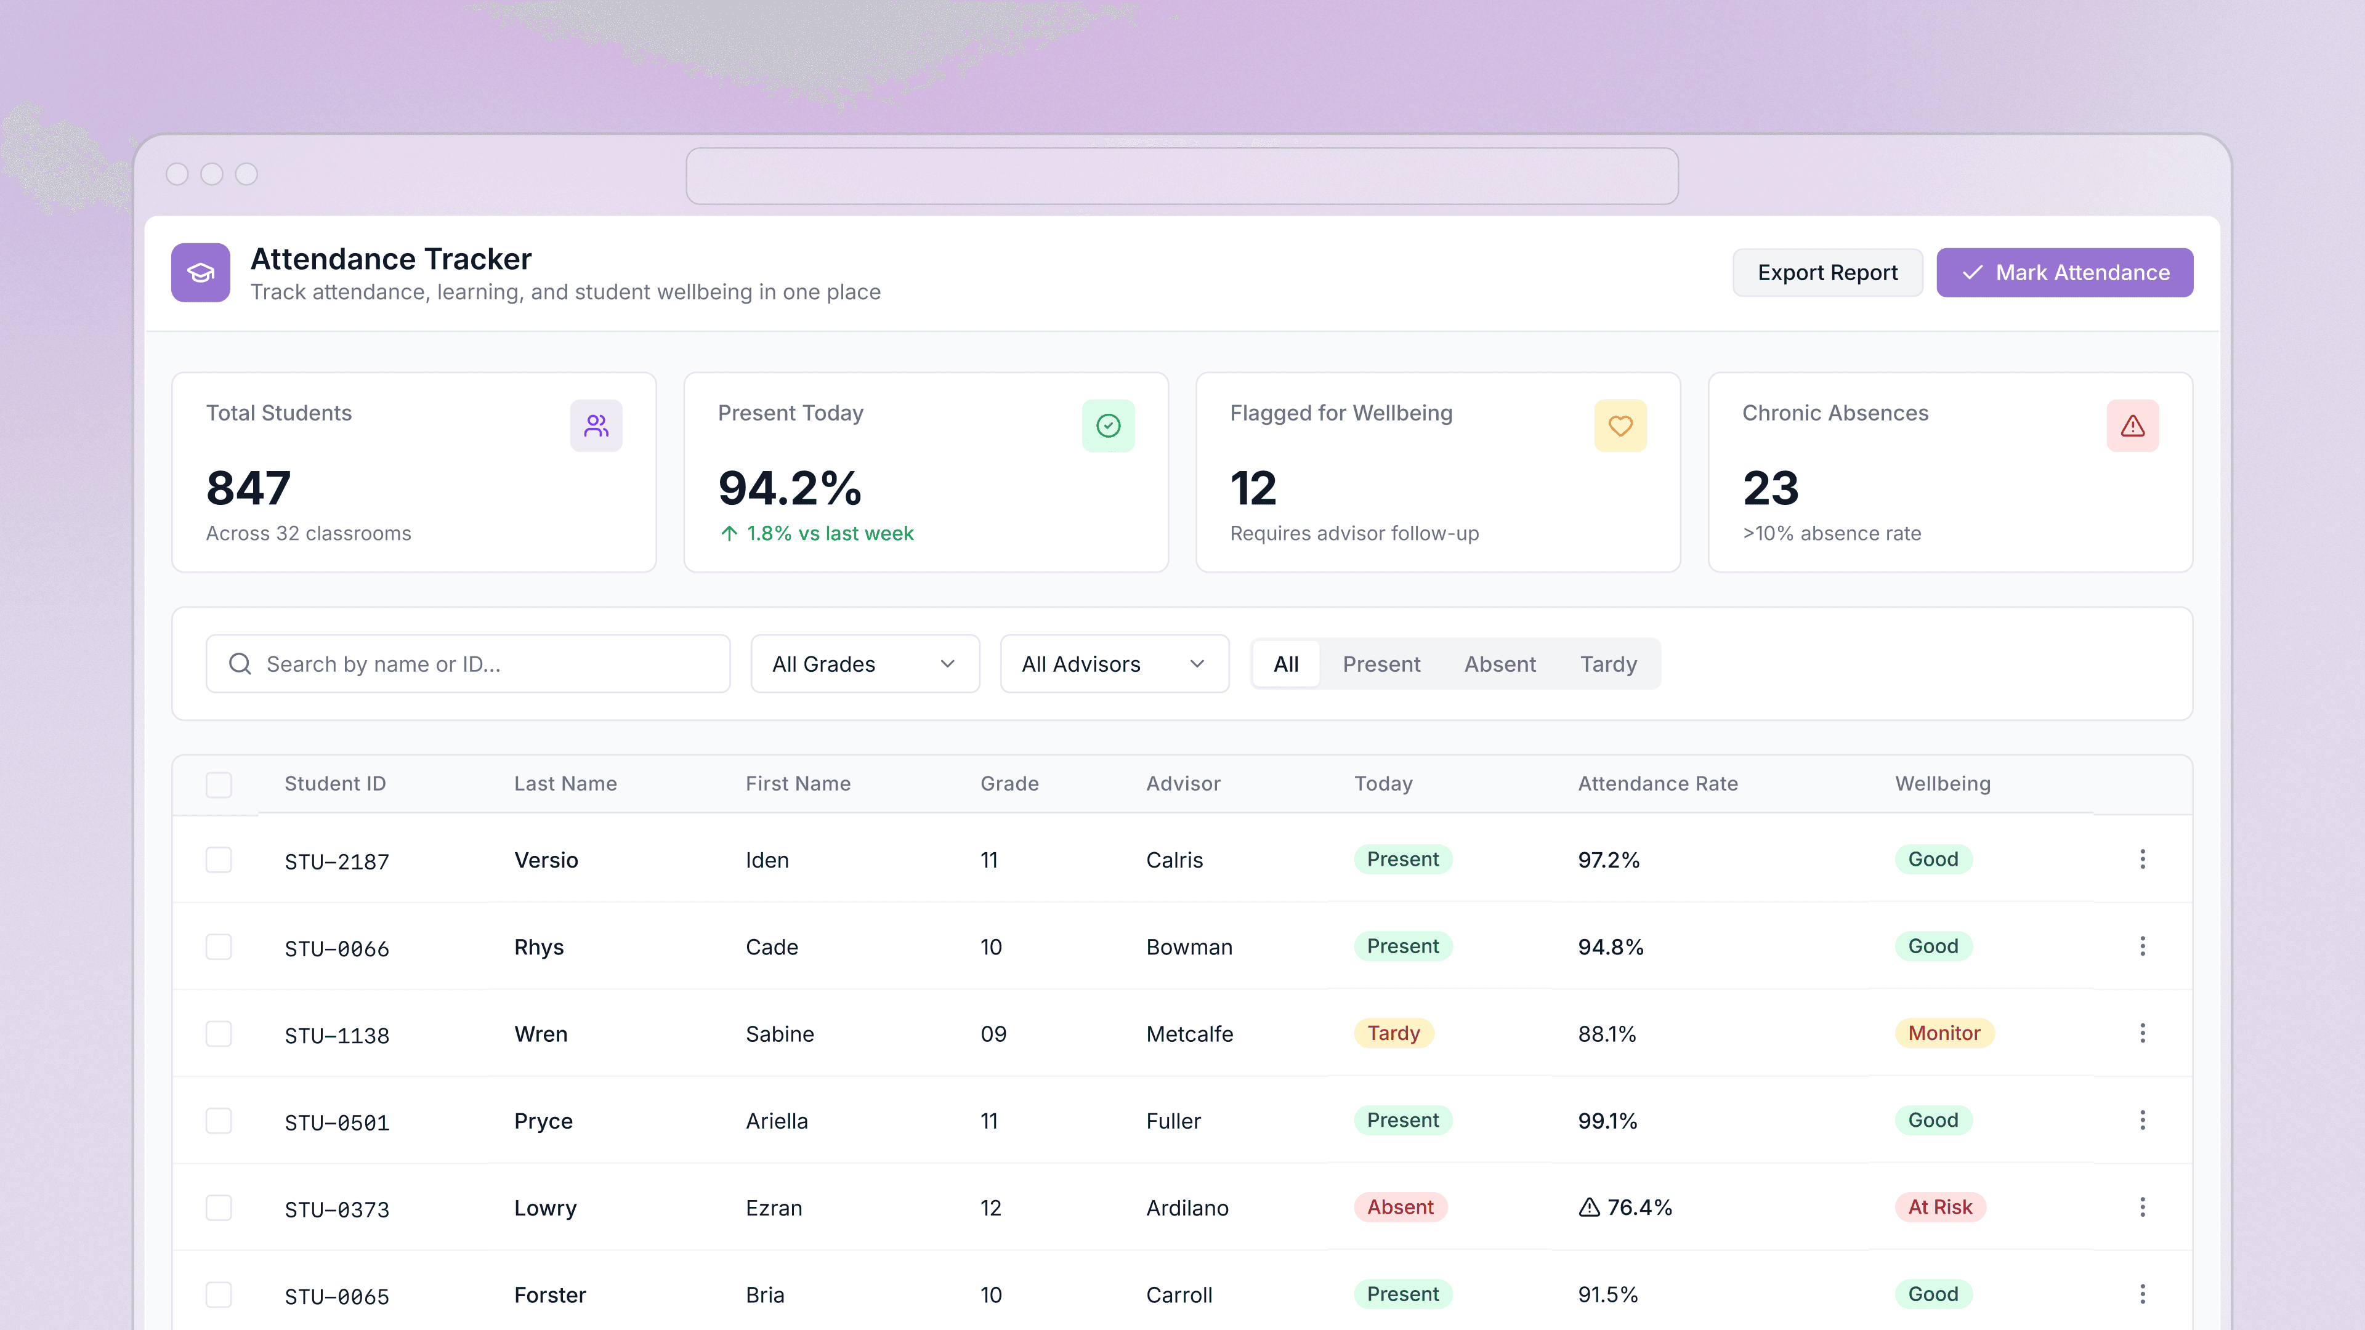Click first name Bria

click(x=765, y=1295)
